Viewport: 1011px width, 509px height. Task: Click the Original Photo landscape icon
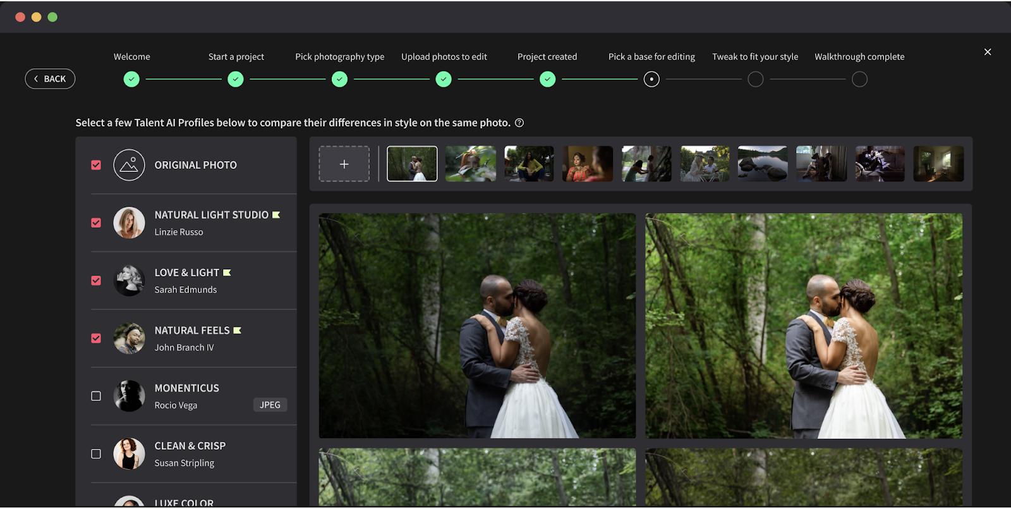[129, 165]
